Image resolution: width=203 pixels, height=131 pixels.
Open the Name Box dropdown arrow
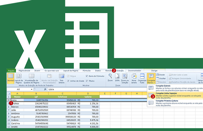click(32, 89)
